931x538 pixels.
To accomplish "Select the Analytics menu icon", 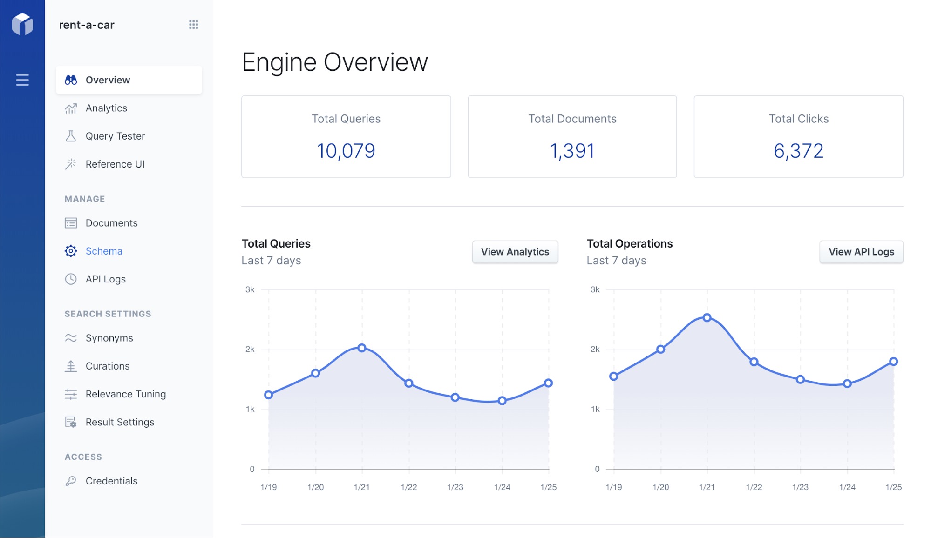I will click(x=71, y=107).
